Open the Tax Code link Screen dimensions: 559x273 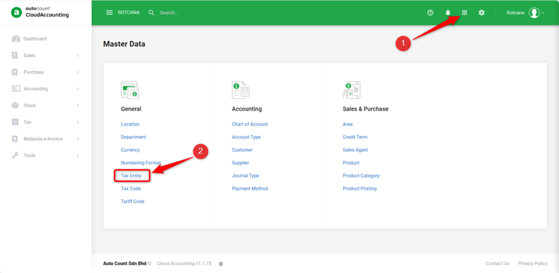point(131,188)
